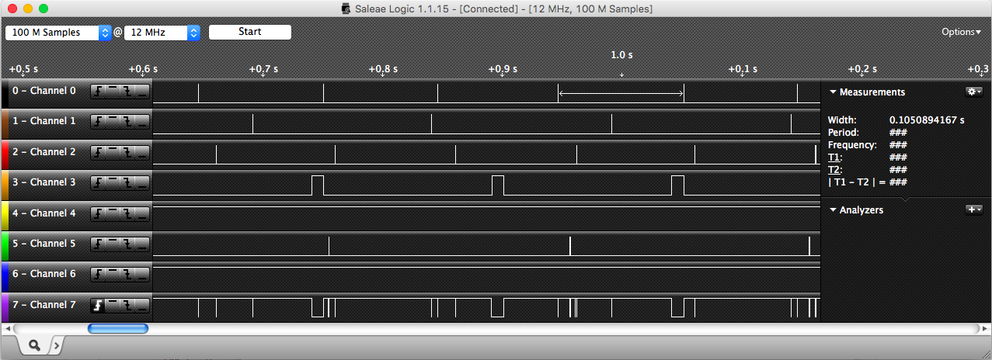Set rising edge trigger on Channel 5
The width and height of the screenshot is (992, 360).
coord(98,244)
